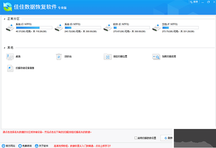Viewport: 216px width, 148px height.
Task: Click the E: drive usage bar
Action: tap(131, 28)
